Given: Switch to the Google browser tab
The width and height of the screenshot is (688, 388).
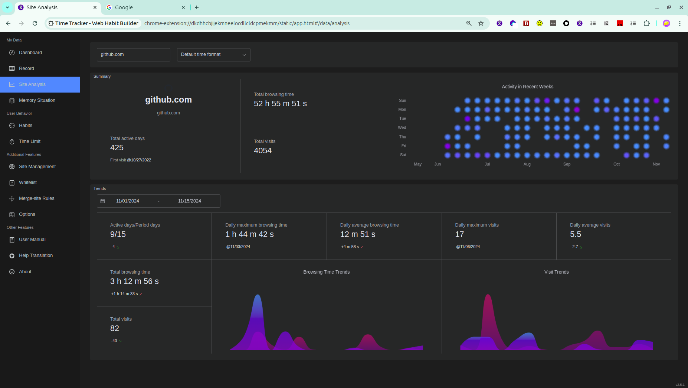Looking at the screenshot, I should pos(145,7).
